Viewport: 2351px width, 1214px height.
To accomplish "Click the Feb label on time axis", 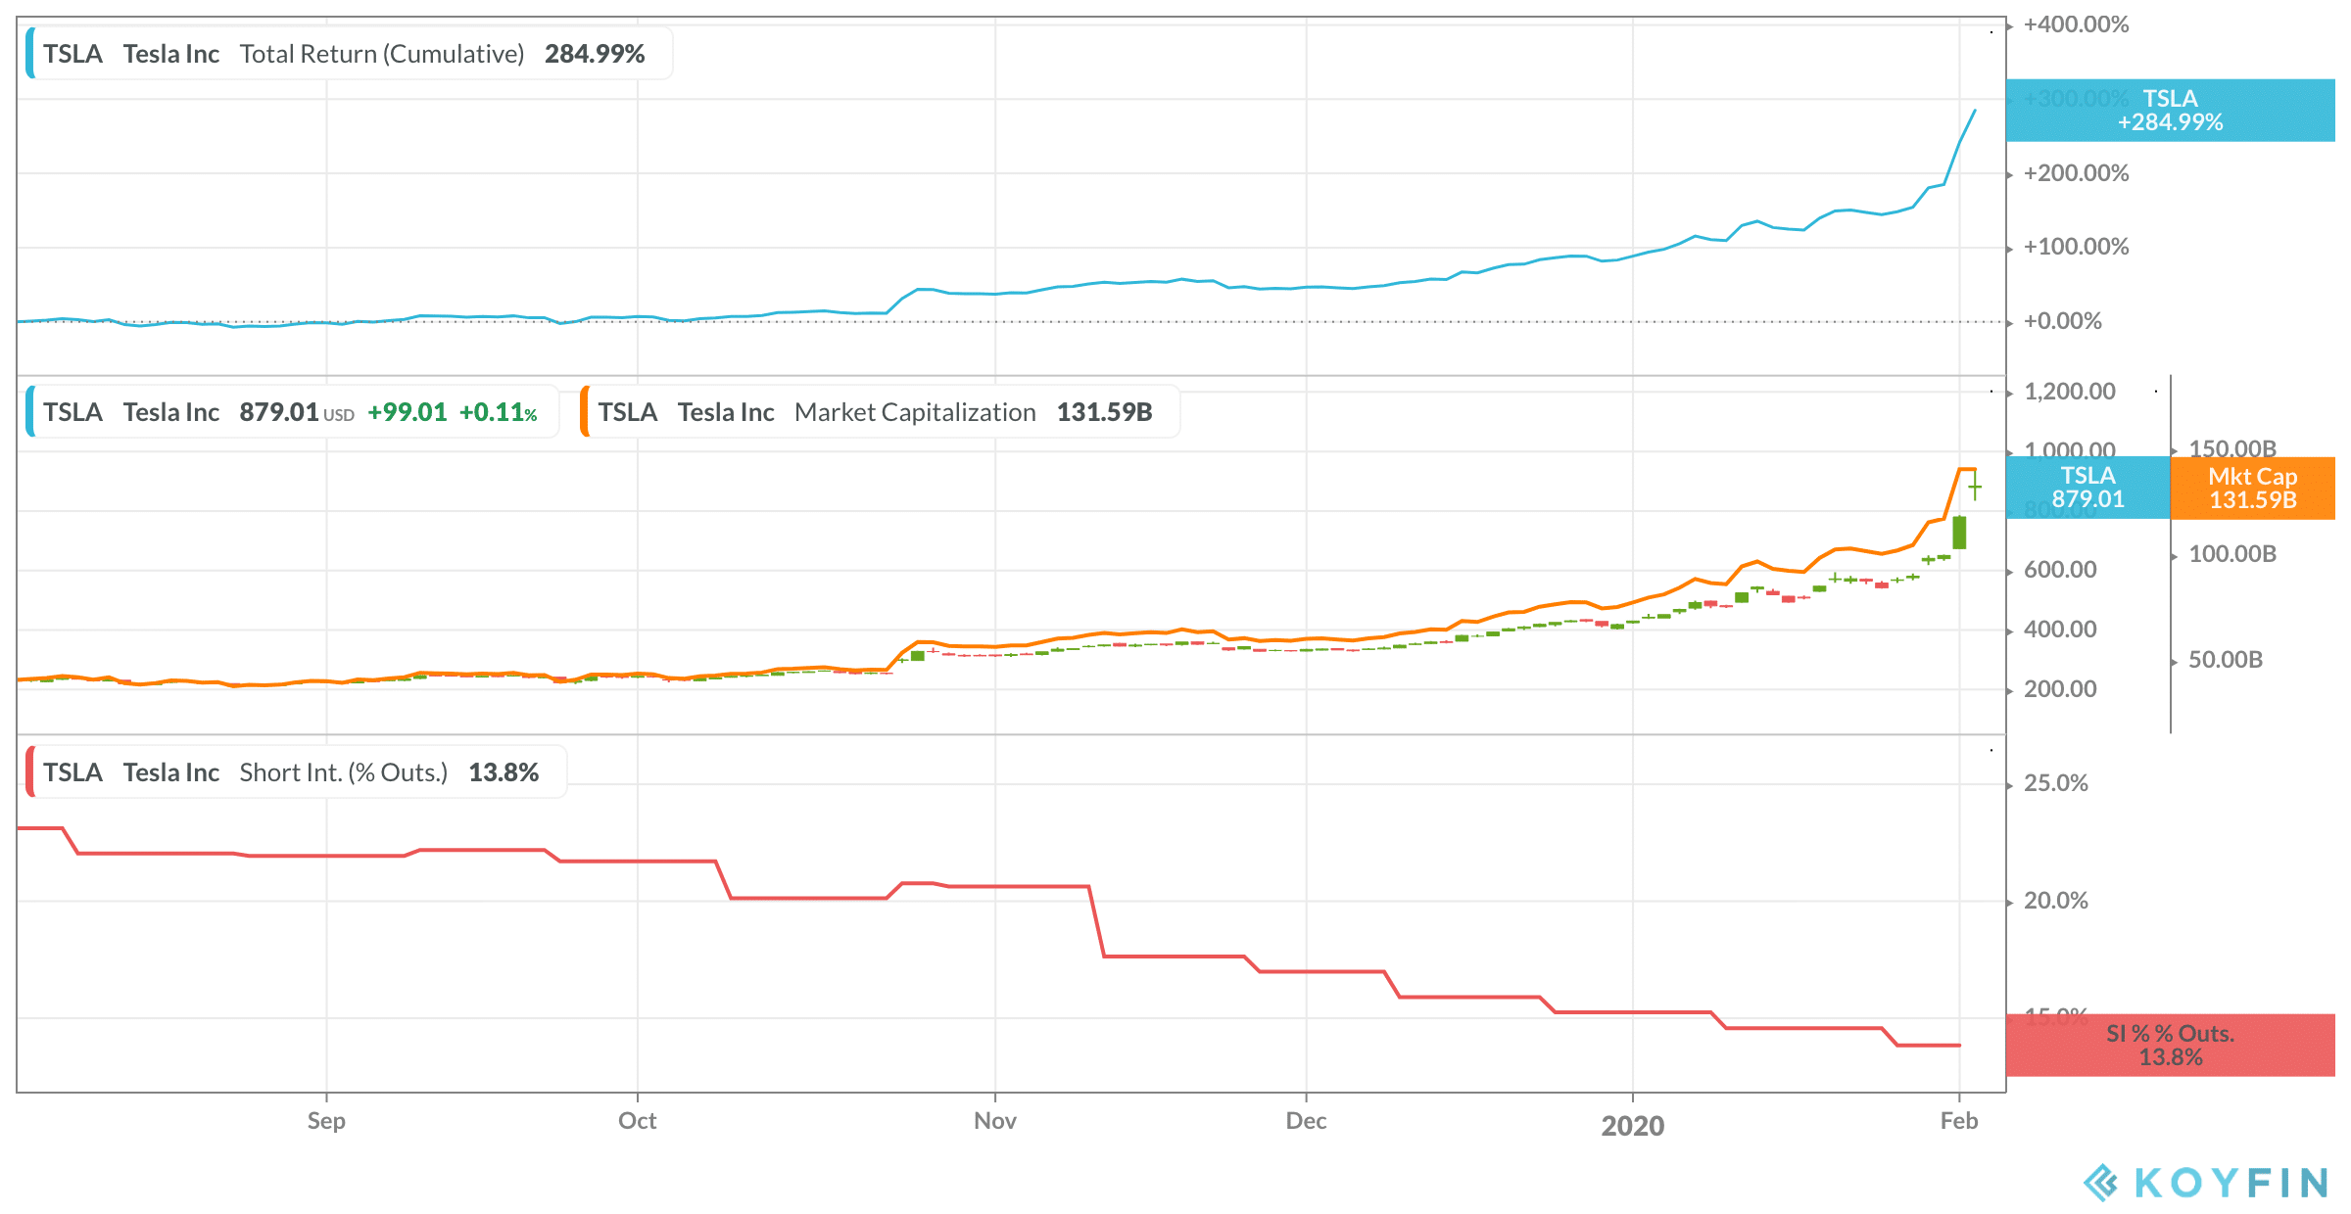I will (1959, 1121).
